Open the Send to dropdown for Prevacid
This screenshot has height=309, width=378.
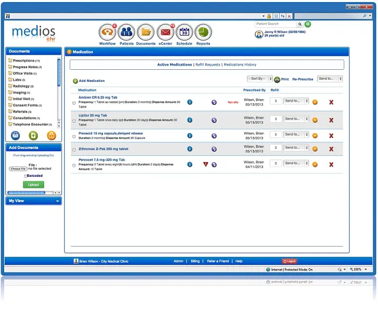[x=296, y=134]
